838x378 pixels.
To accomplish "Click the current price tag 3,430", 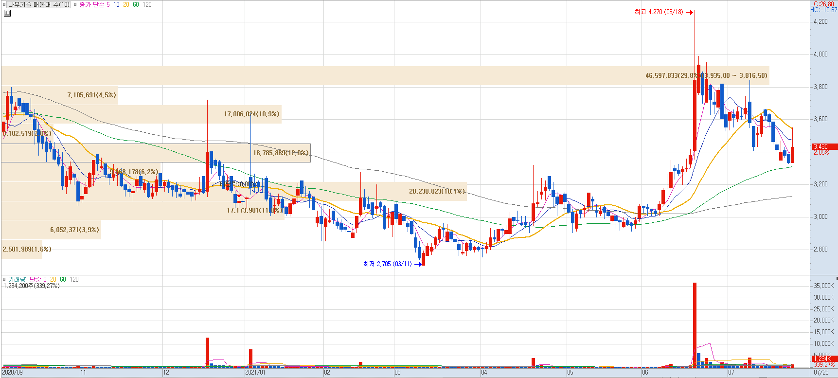I will point(825,146).
